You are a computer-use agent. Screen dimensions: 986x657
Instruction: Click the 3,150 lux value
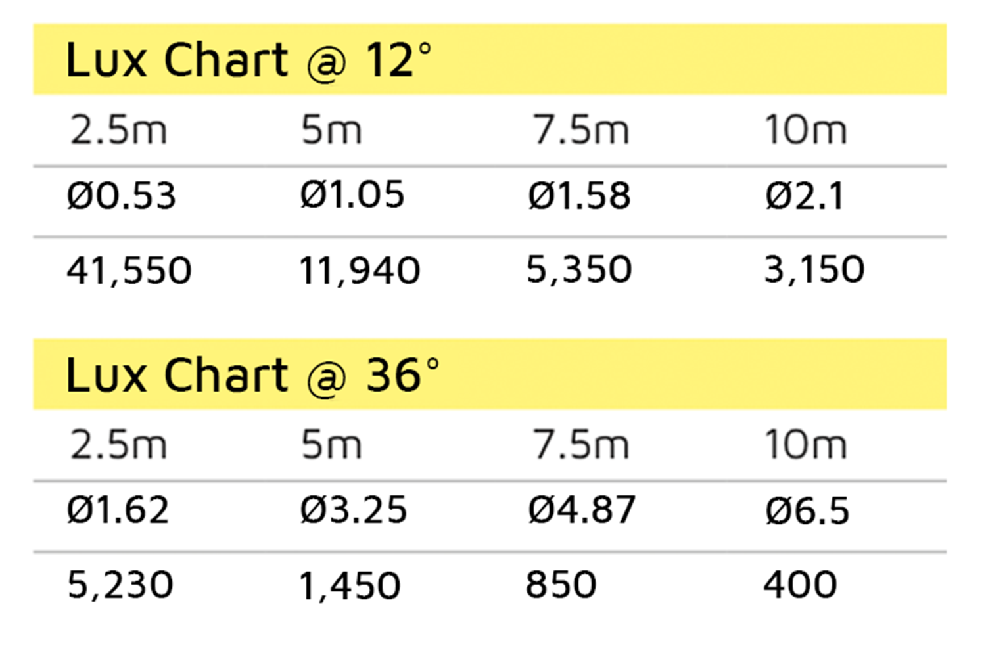click(x=814, y=269)
